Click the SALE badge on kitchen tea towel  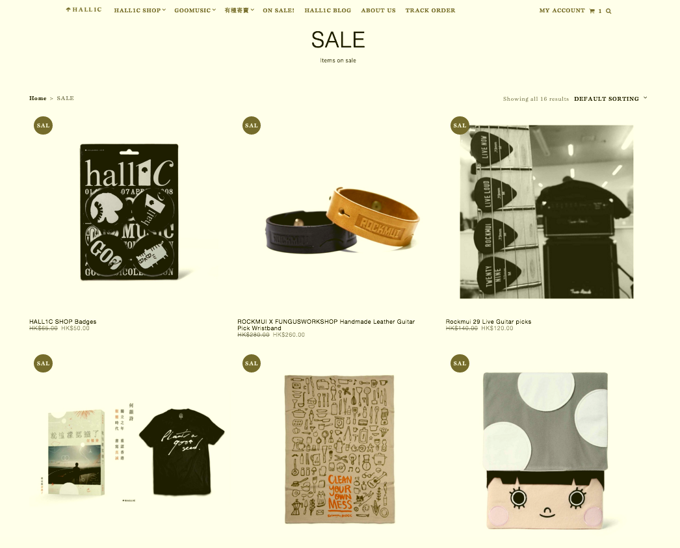(251, 363)
